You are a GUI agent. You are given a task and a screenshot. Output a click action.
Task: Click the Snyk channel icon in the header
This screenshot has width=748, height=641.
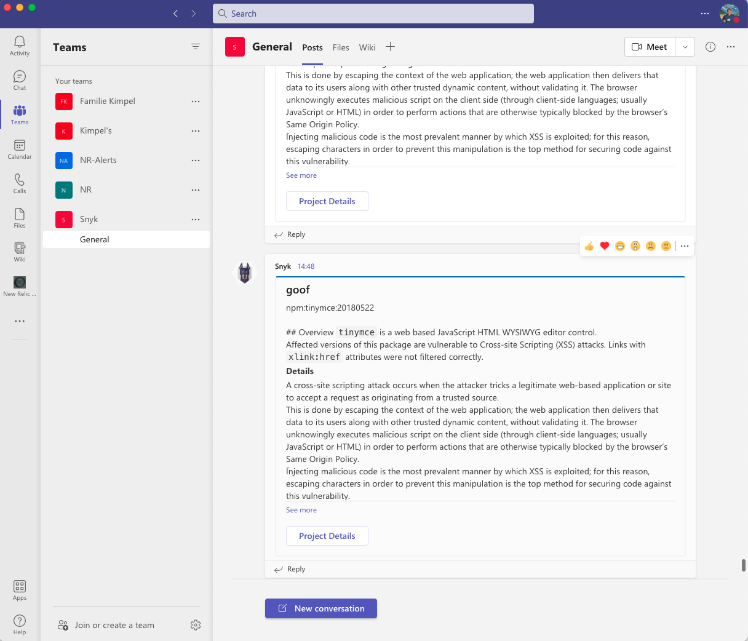pos(235,47)
